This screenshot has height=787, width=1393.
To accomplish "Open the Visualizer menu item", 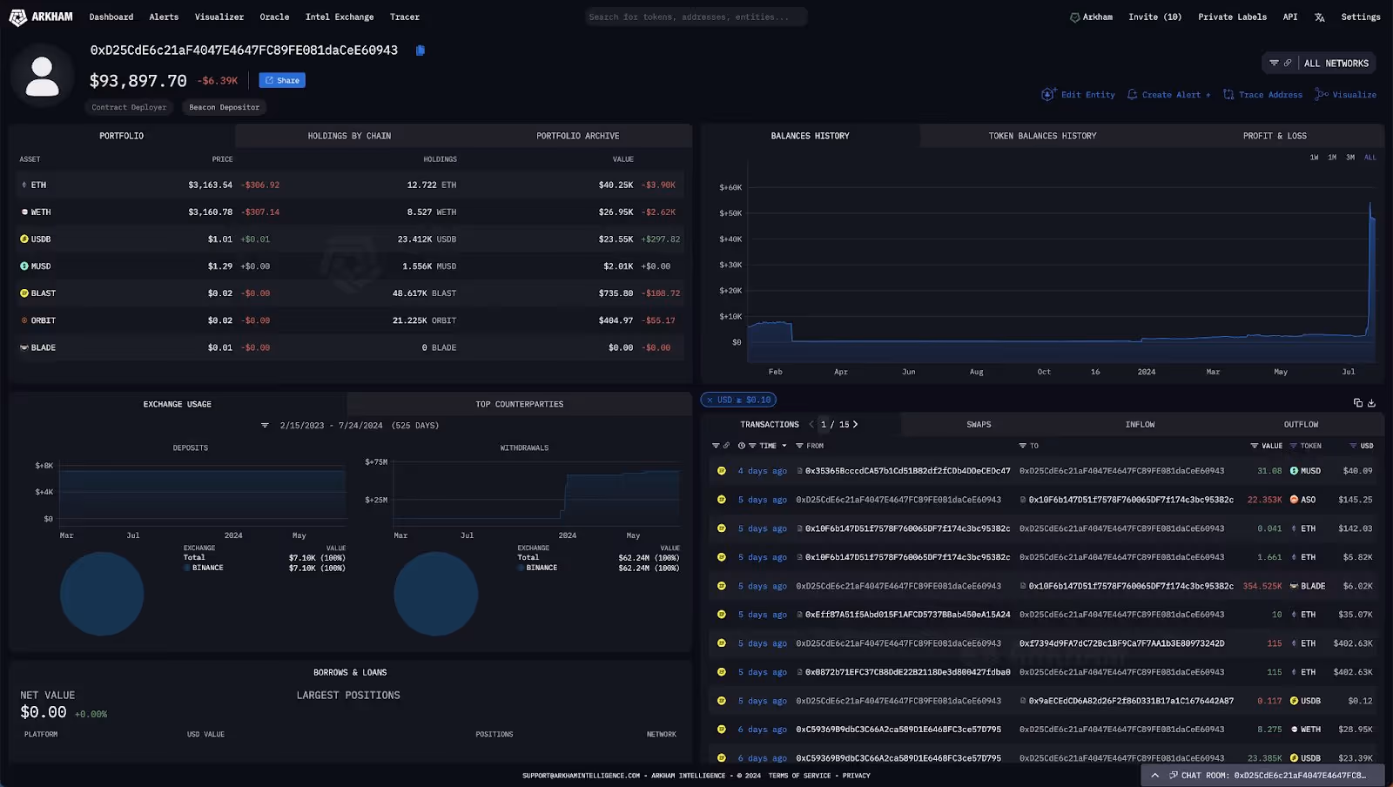I will pyautogui.click(x=219, y=17).
